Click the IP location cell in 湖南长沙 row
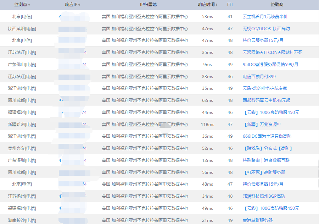319x224 pixels. [145, 220]
